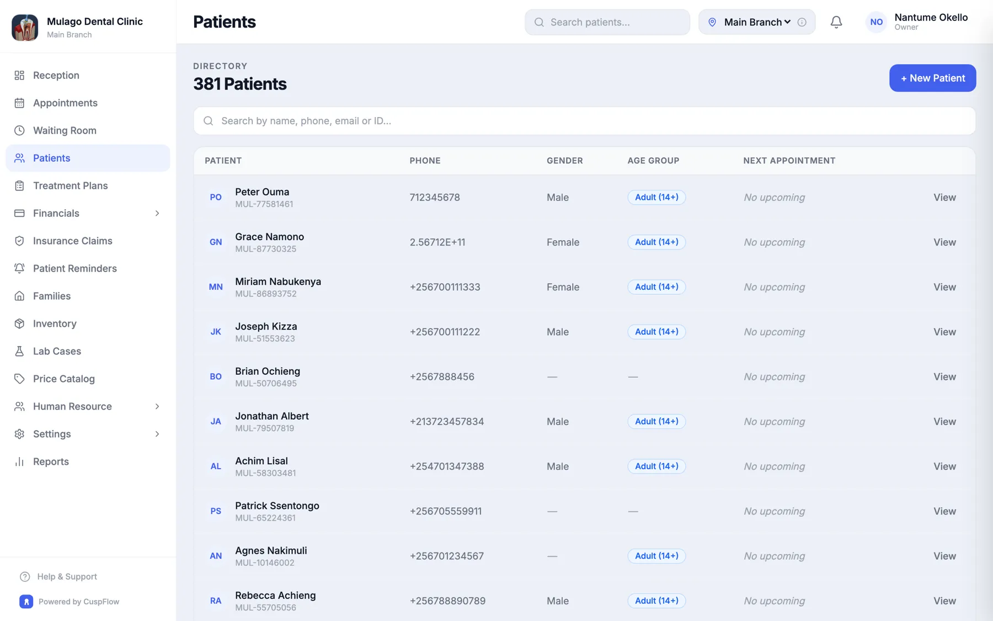The image size is (993, 621).
Task: Click the location pin icon in branch selector
Action: [x=712, y=22]
